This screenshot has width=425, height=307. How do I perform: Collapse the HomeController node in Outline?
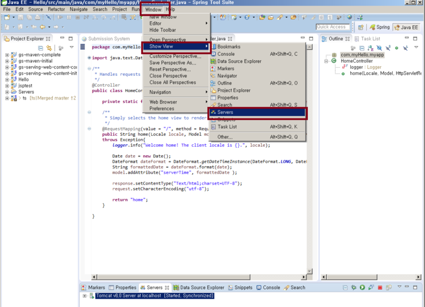tap(326, 61)
